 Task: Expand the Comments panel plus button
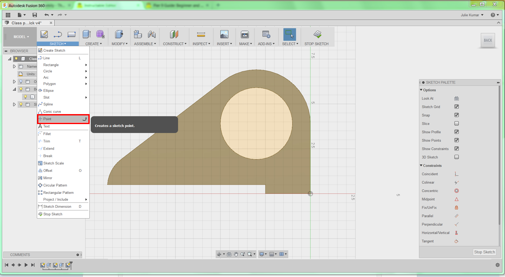78,255
